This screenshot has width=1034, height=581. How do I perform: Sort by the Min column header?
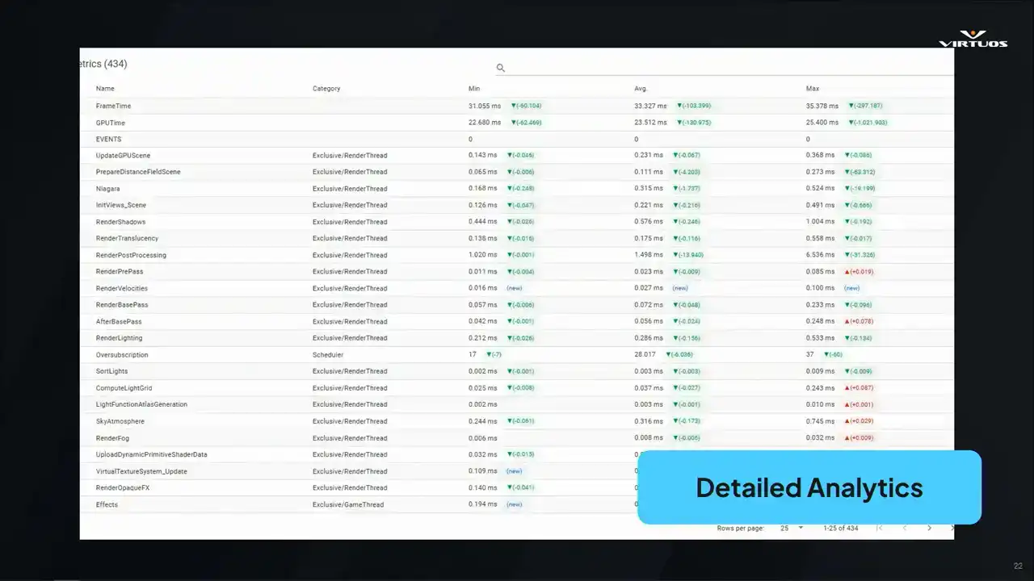click(474, 89)
